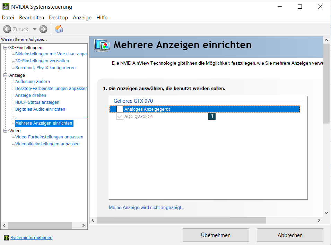Select HDCP-Status anzeigen task
The height and width of the screenshot is (245, 331).
point(37,102)
